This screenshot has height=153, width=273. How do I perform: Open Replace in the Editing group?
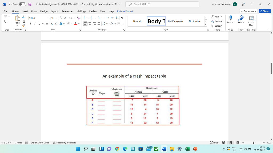point(217,21)
